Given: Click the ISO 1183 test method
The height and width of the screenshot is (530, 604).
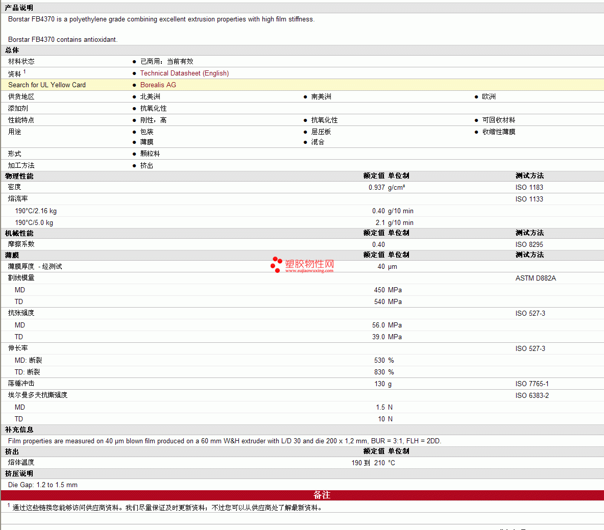Looking at the screenshot, I should [529, 187].
